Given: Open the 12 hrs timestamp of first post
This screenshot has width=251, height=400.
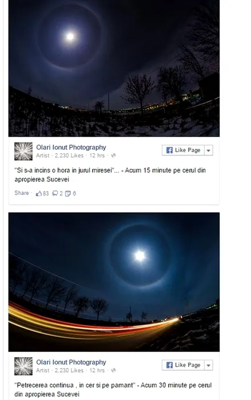Looking at the screenshot, I should (x=97, y=155).
